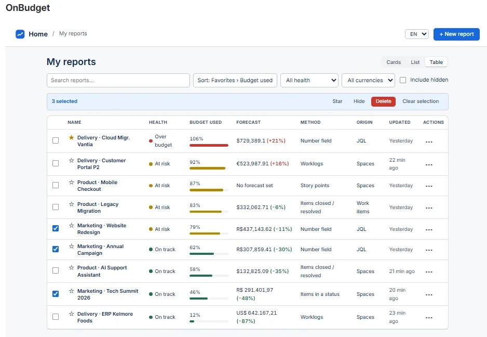Image resolution: width=487 pixels, height=337 pixels.
Task: Click the NAME column header
Action: tap(75, 122)
